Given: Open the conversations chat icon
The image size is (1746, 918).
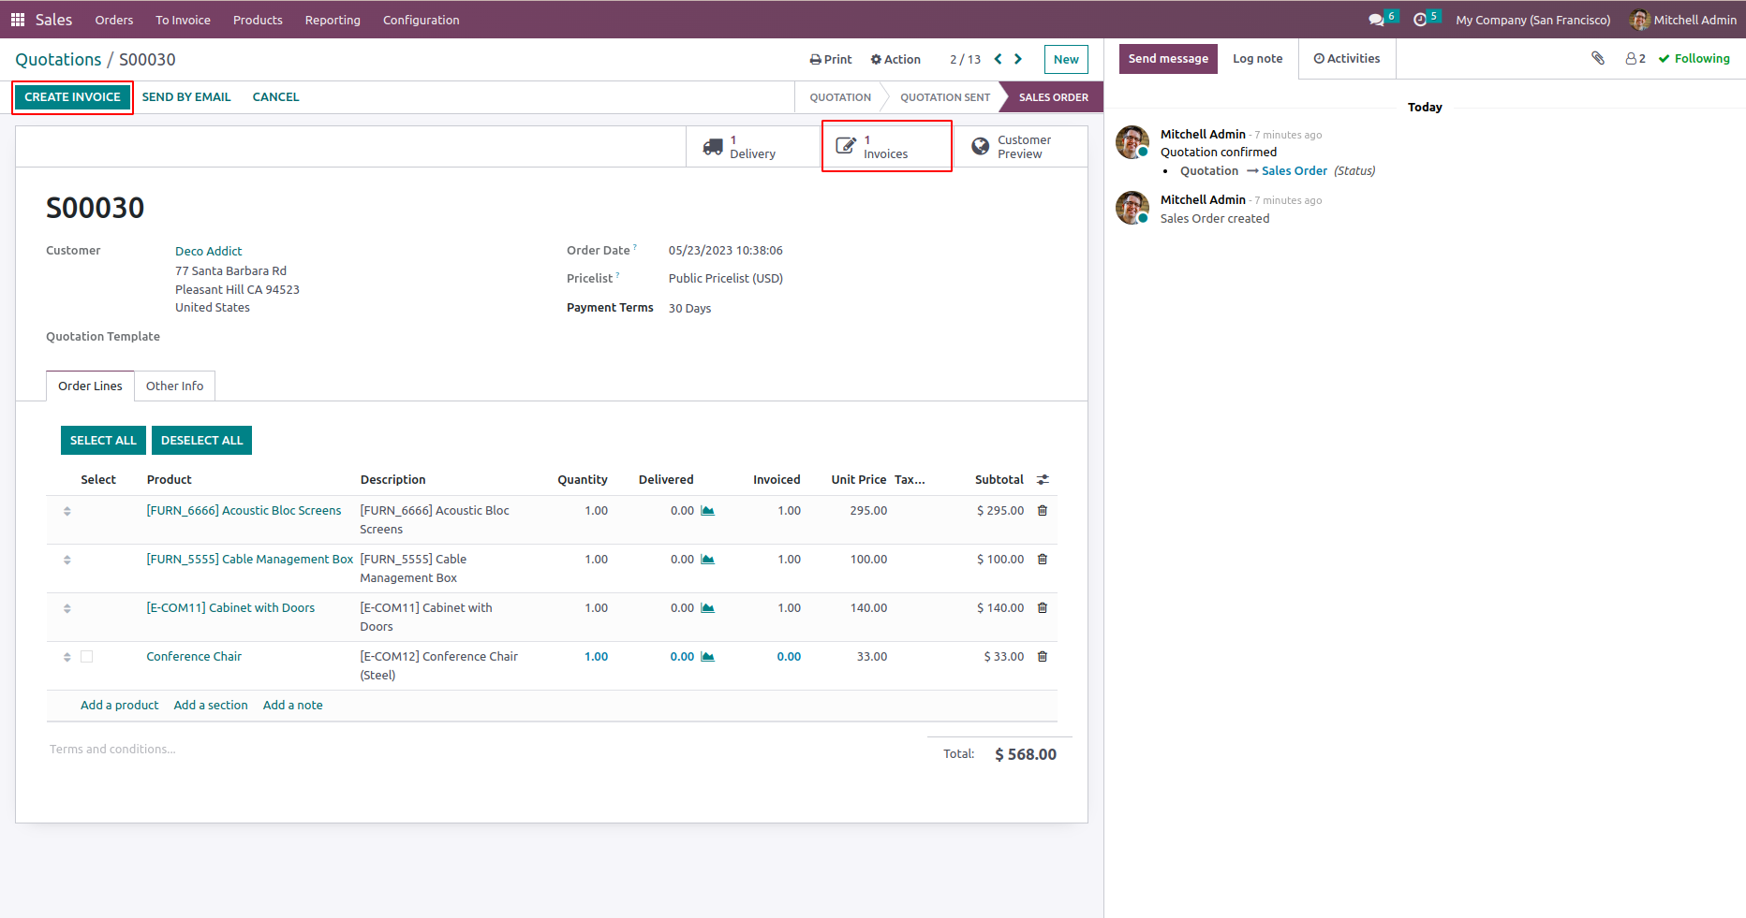Looking at the screenshot, I should pos(1375,20).
